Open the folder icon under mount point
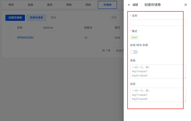The width and height of the screenshot is (191, 121). [x=86, y=38]
